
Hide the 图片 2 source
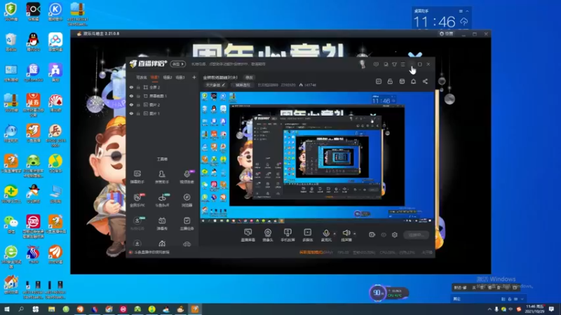131,104
